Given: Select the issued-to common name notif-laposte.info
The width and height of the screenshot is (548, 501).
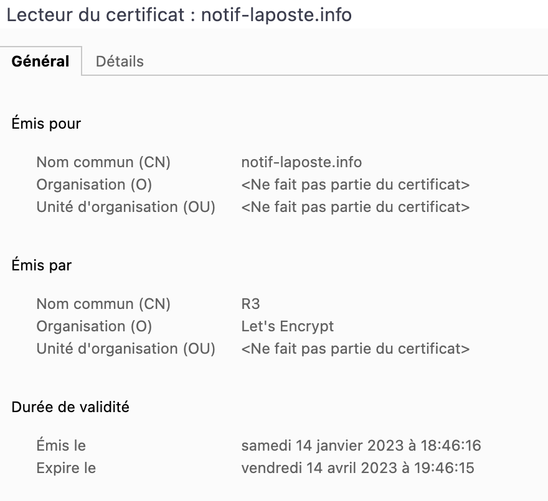Looking at the screenshot, I should (x=301, y=162).
